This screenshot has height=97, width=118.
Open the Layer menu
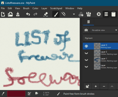pos(44,8)
